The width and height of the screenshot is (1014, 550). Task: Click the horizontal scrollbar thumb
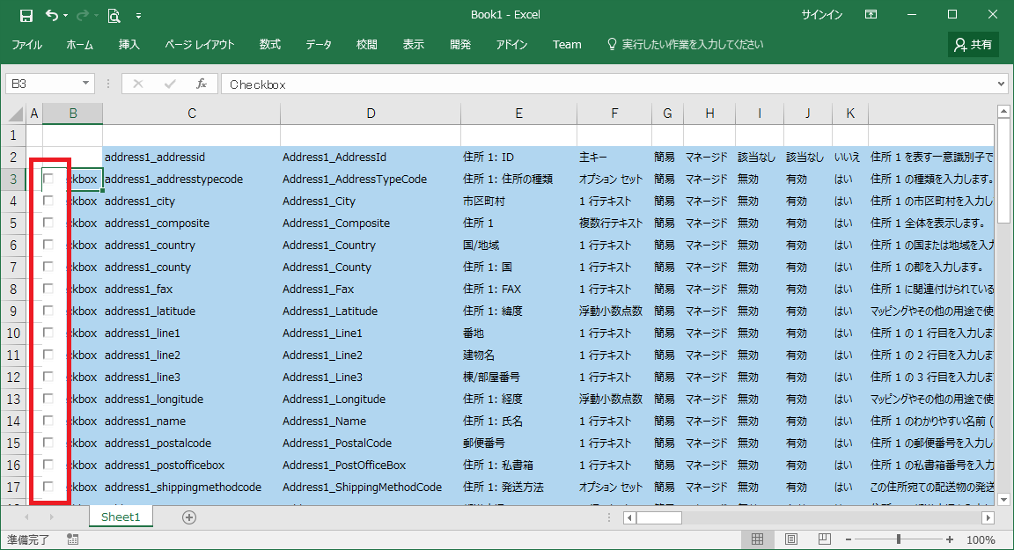[x=659, y=517]
